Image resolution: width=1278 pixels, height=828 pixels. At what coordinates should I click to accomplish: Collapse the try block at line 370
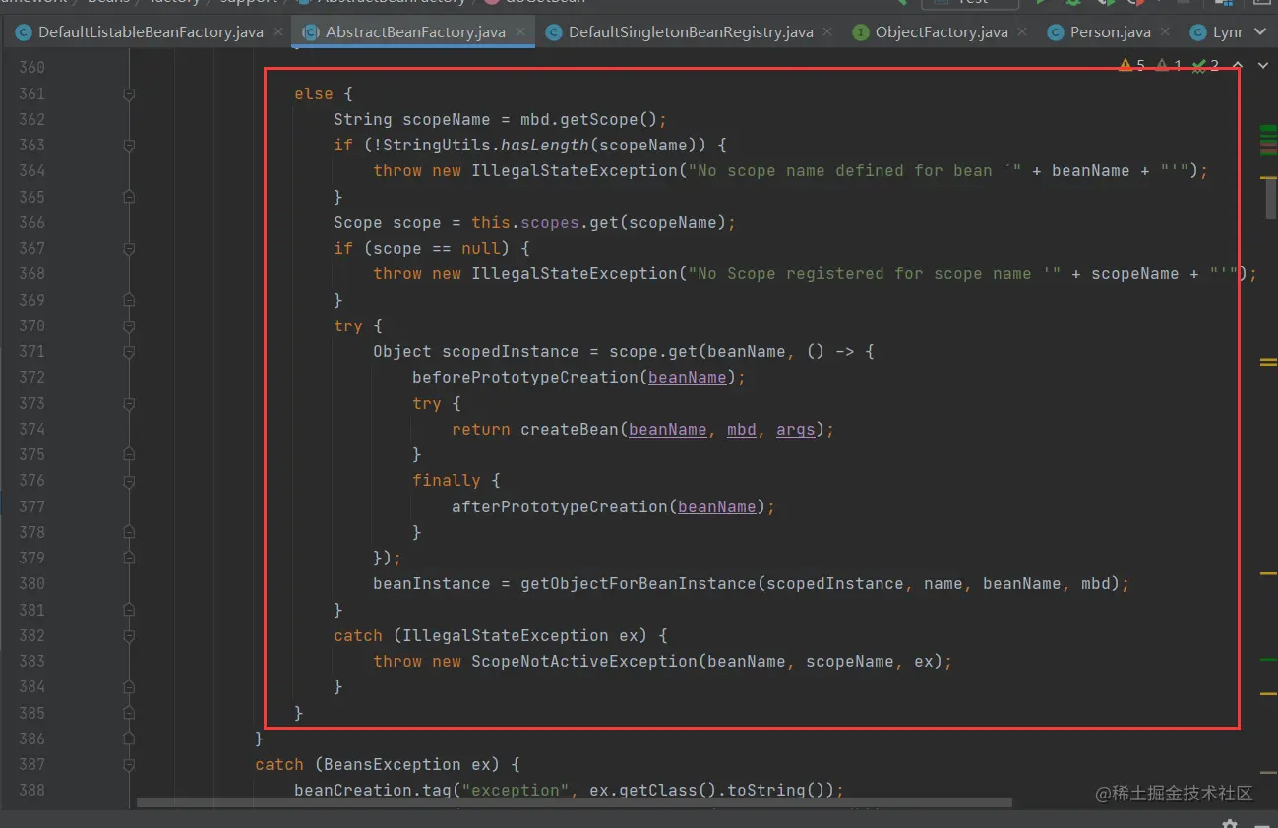(129, 325)
